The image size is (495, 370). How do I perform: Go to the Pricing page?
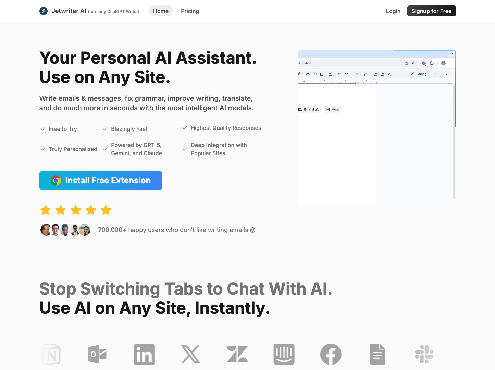[190, 11]
